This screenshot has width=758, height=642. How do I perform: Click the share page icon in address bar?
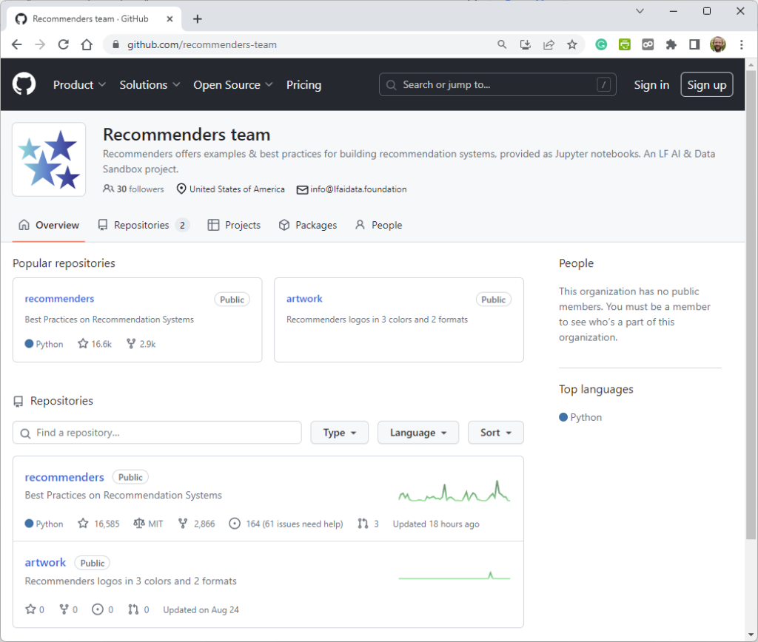click(549, 44)
